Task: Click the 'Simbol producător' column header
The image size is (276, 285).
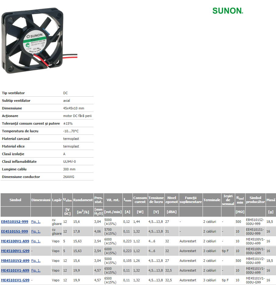Action: coord(256,200)
